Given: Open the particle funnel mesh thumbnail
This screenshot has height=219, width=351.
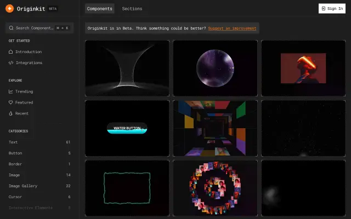Looking at the screenshot, I should (127, 68).
